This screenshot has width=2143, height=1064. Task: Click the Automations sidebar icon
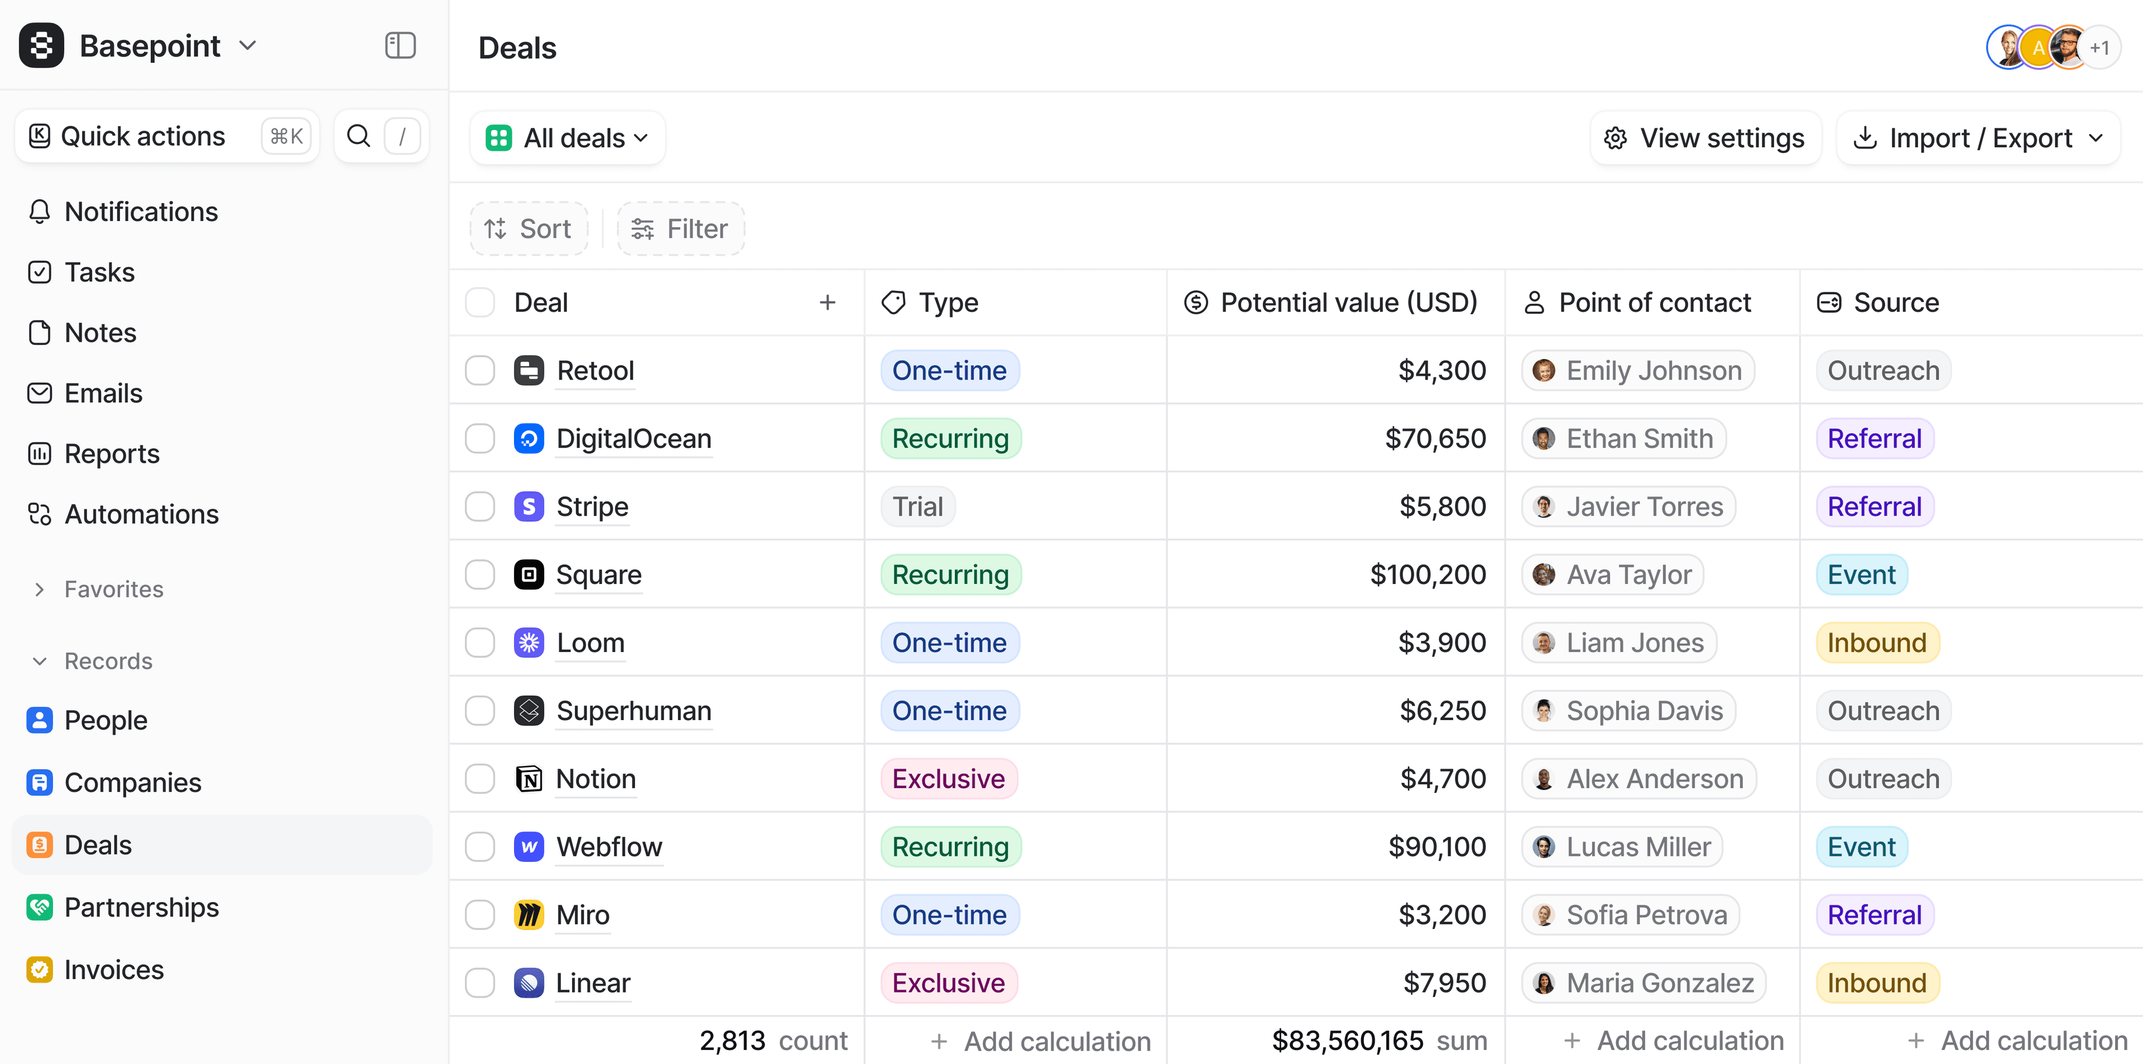[39, 514]
